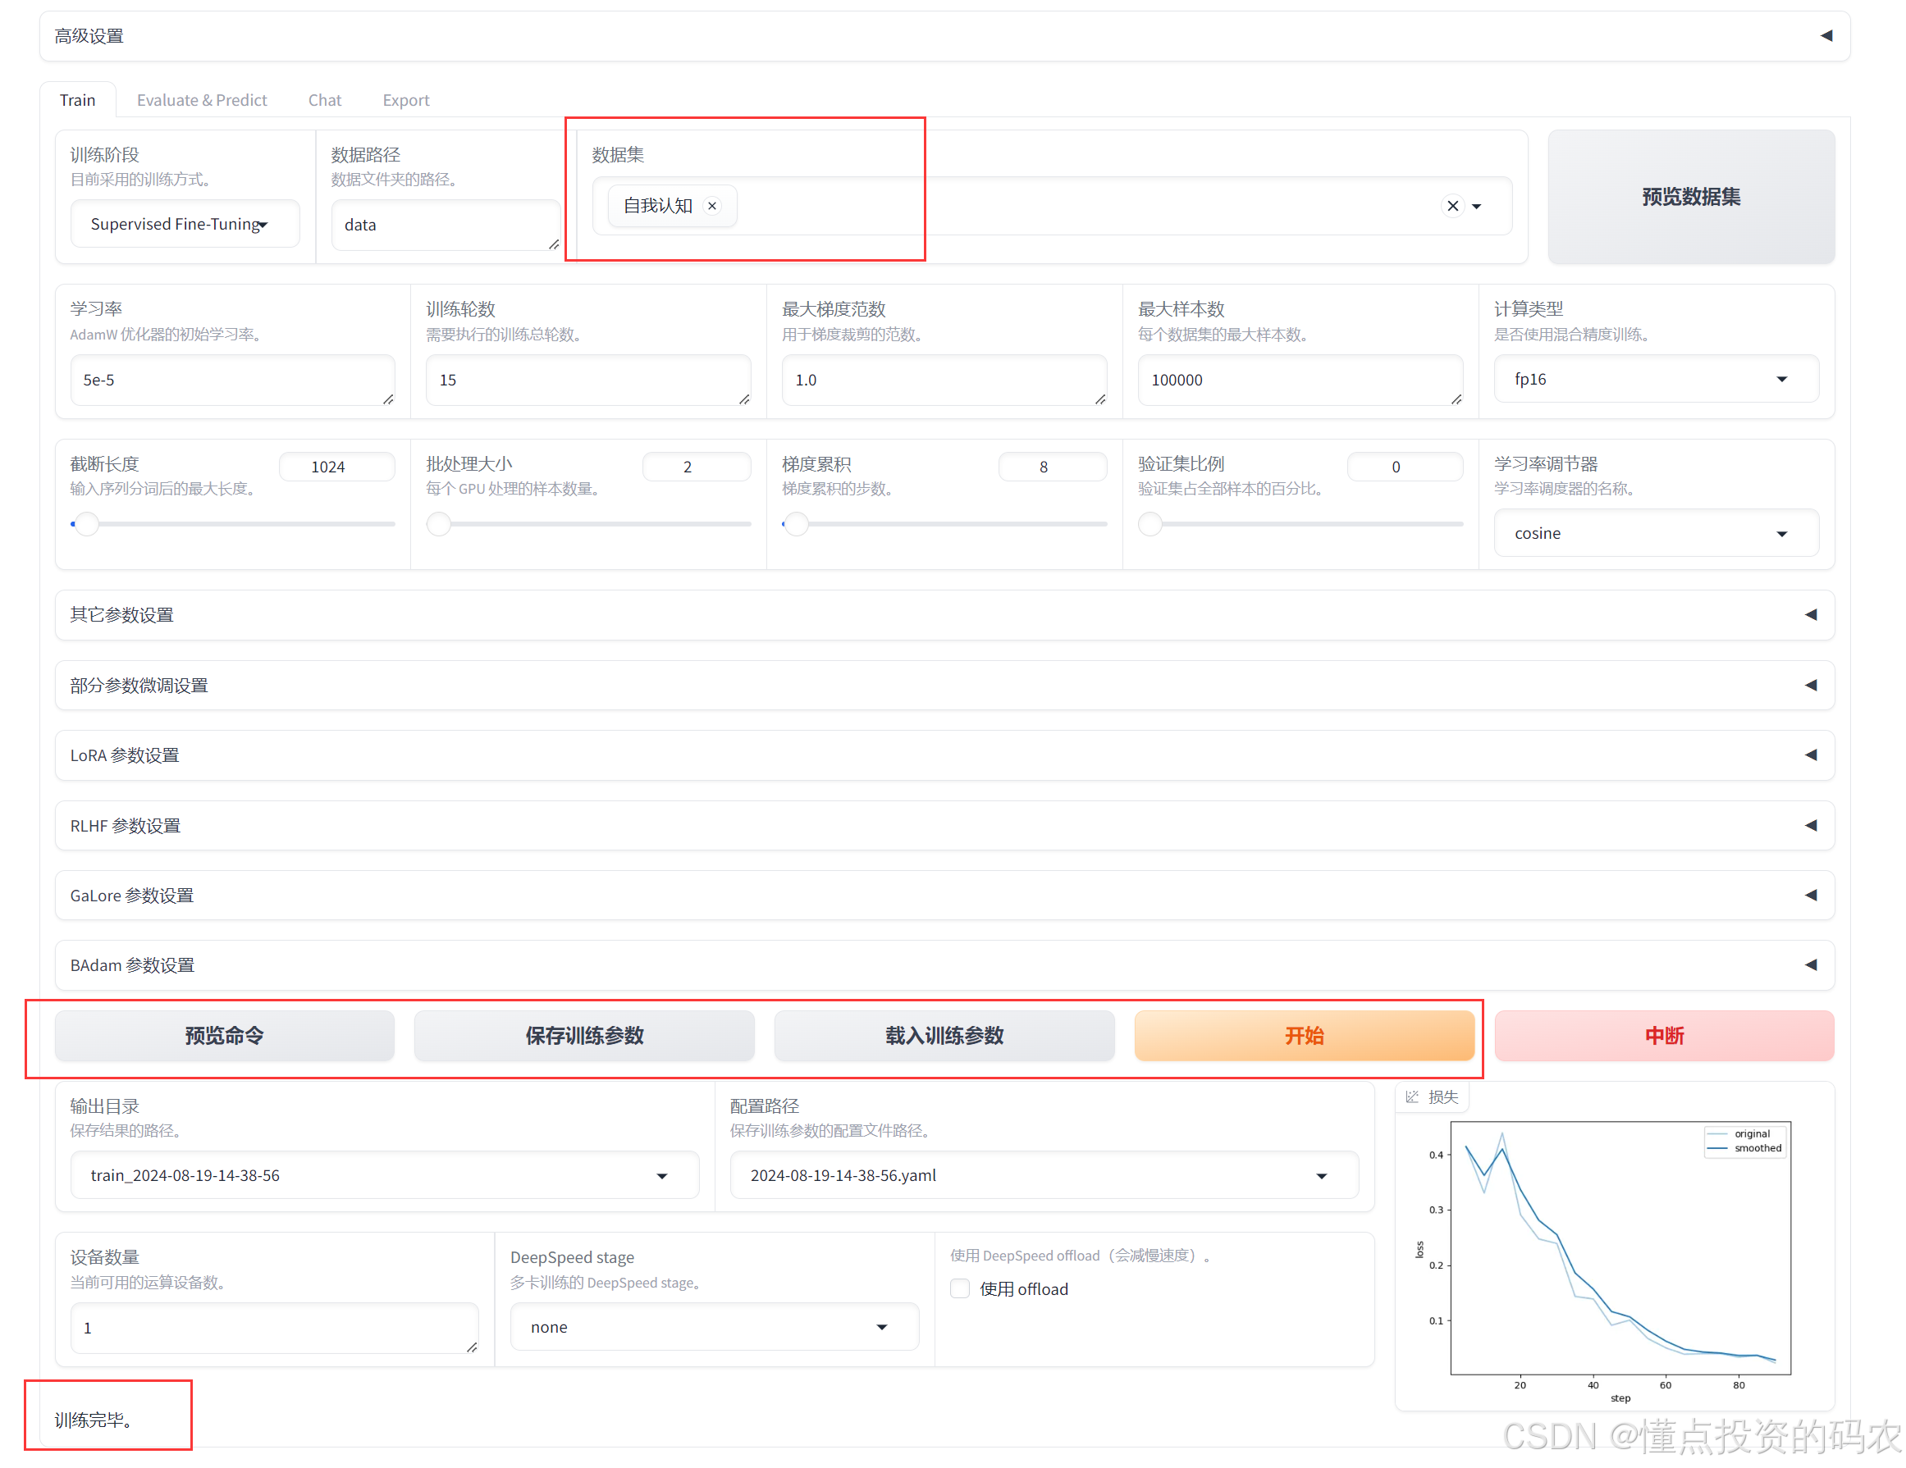
Task: Collapse the 高级设置 section arrow
Action: [1826, 36]
